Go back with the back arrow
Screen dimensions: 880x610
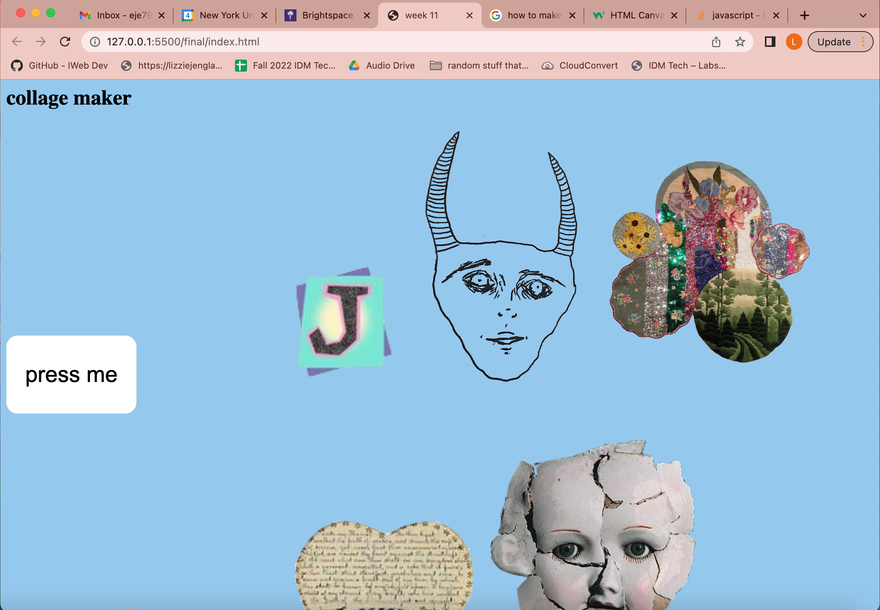pos(17,42)
